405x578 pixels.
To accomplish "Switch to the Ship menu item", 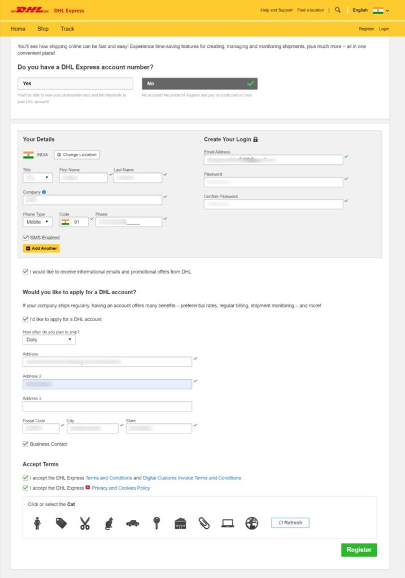I will [x=43, y=29].
